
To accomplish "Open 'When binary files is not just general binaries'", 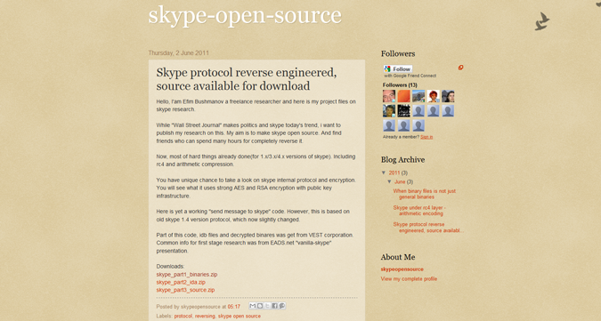I will [425, 194].
